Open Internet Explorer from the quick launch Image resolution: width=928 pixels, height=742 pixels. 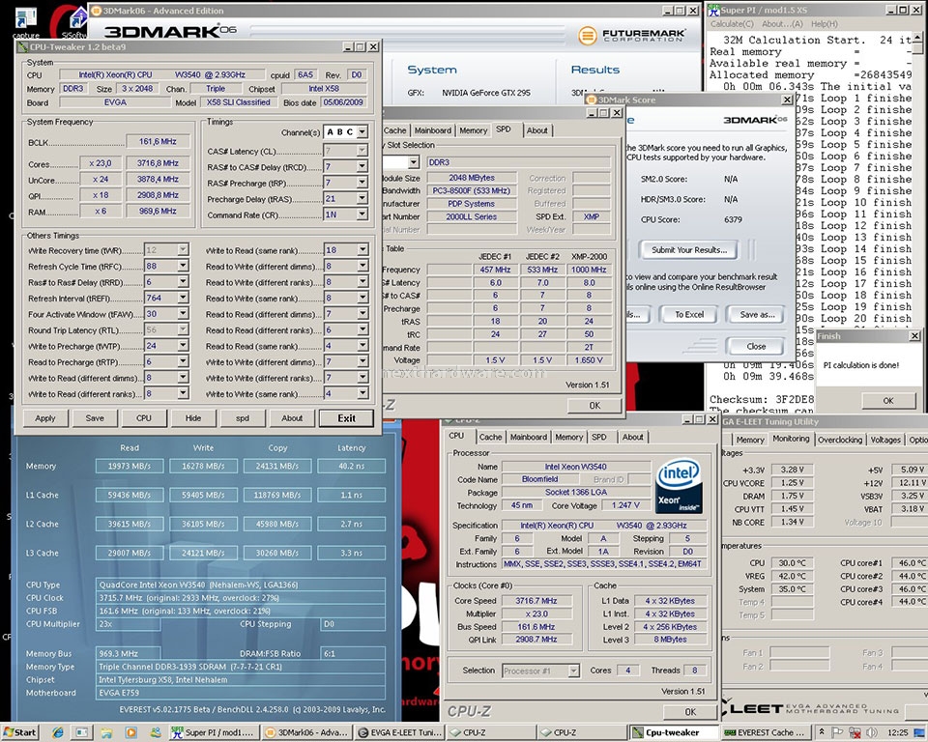tap(57, 732)
